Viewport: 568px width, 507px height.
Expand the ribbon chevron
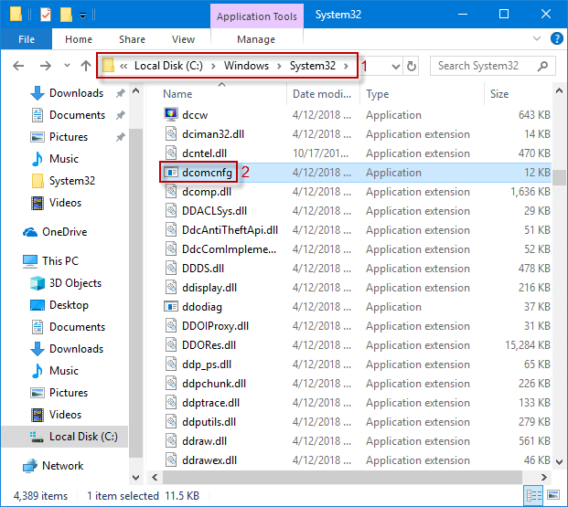(x=537, y=38)
